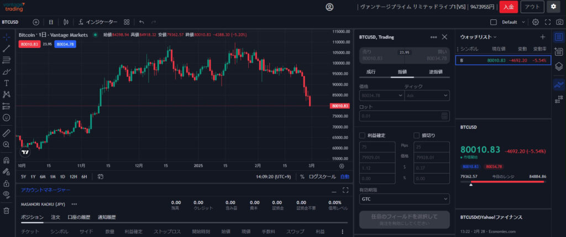566x237 pixels.
Task: Select the 6M date range
Action: point(43,176)
